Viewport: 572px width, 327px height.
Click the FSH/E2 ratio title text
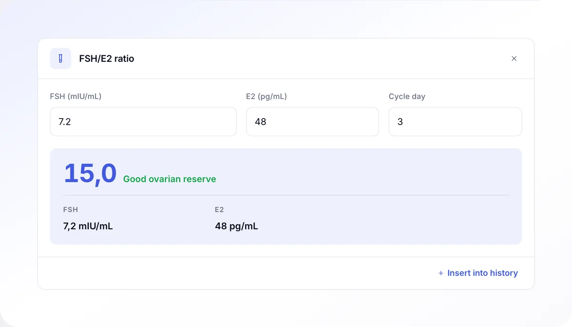tap(107, 59)
